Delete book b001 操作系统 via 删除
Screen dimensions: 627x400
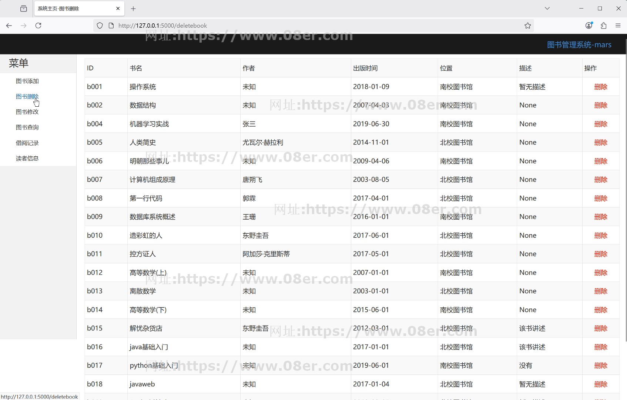pyautogui.click(x=601, y=87)
